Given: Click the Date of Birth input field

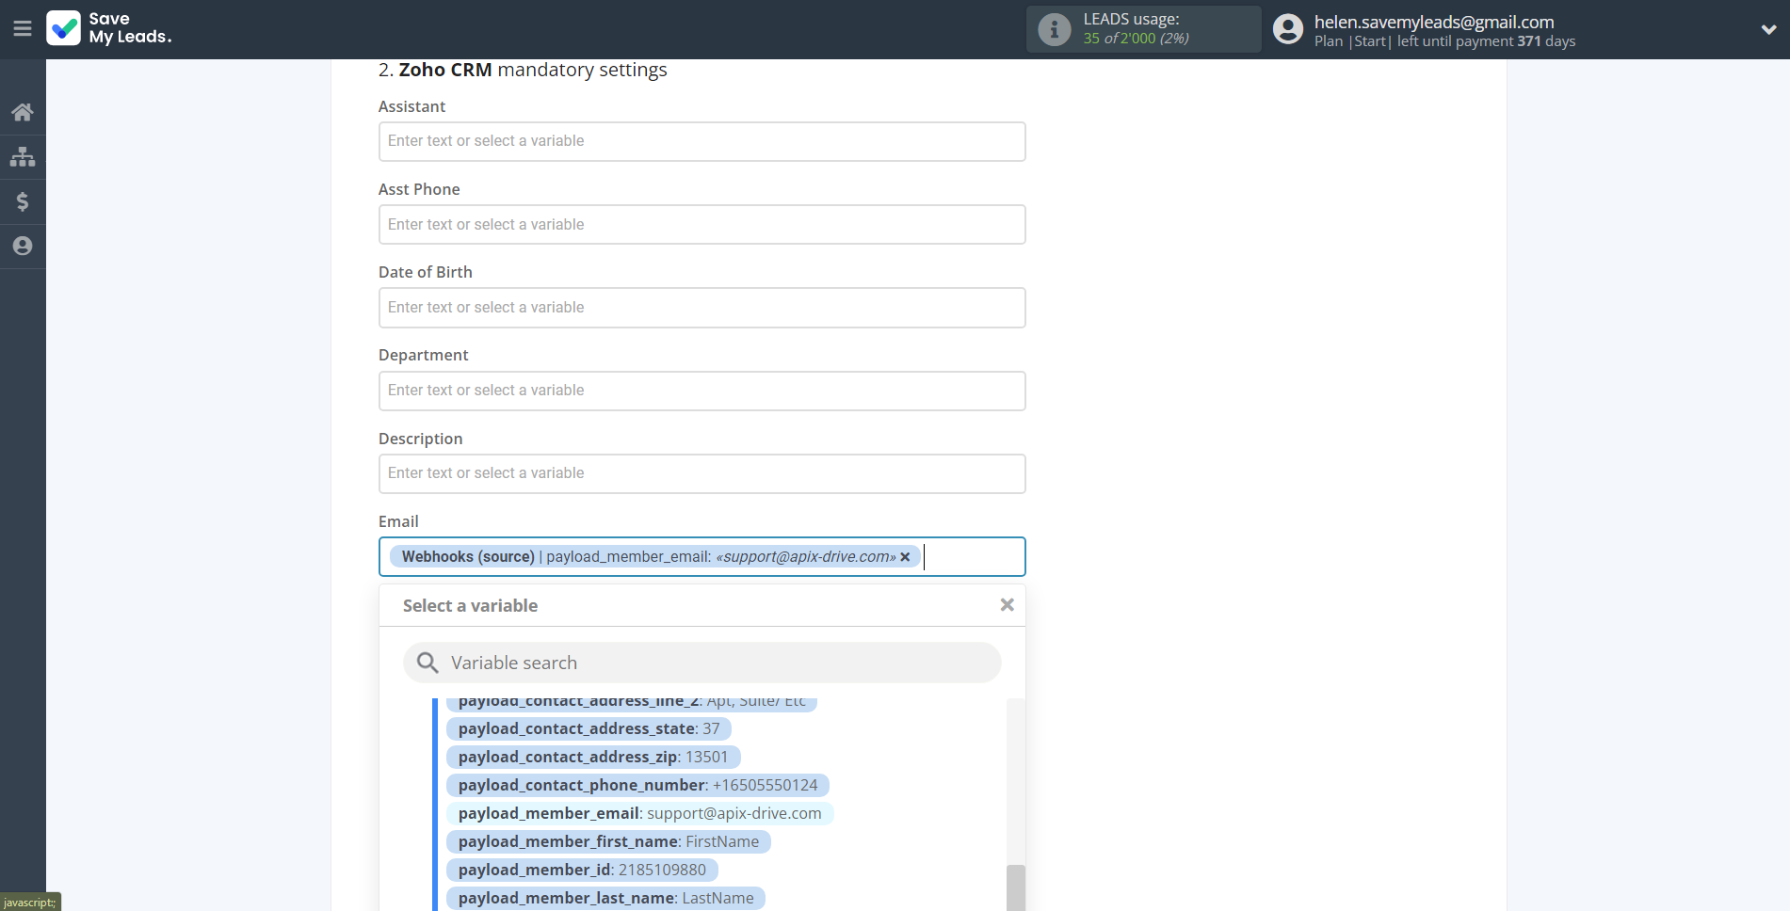Looking at the screenshot, I should click(x=702, y=308).
